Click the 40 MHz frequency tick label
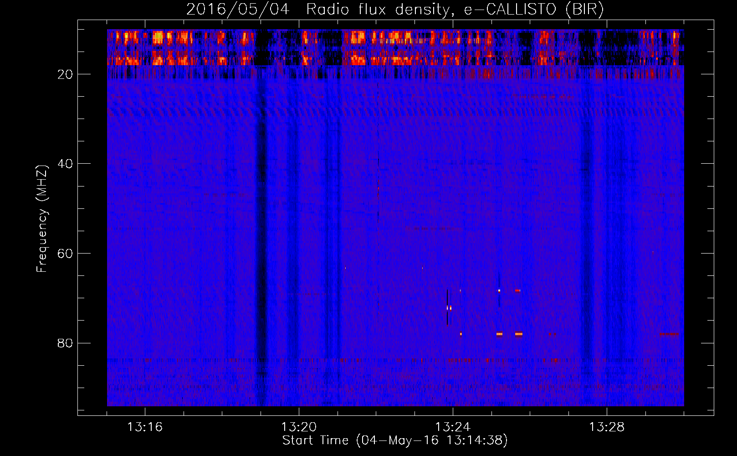 [x=65, y=164]
